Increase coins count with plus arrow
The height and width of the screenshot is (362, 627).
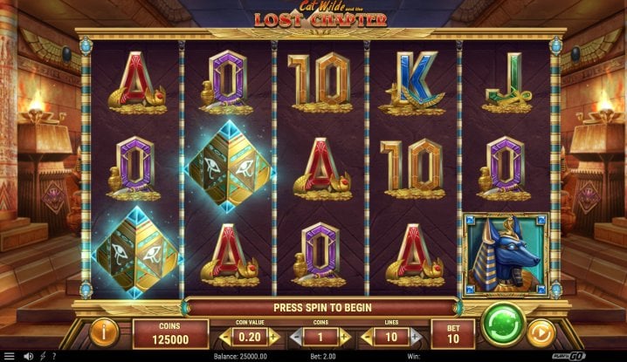(x=344, y=338)
